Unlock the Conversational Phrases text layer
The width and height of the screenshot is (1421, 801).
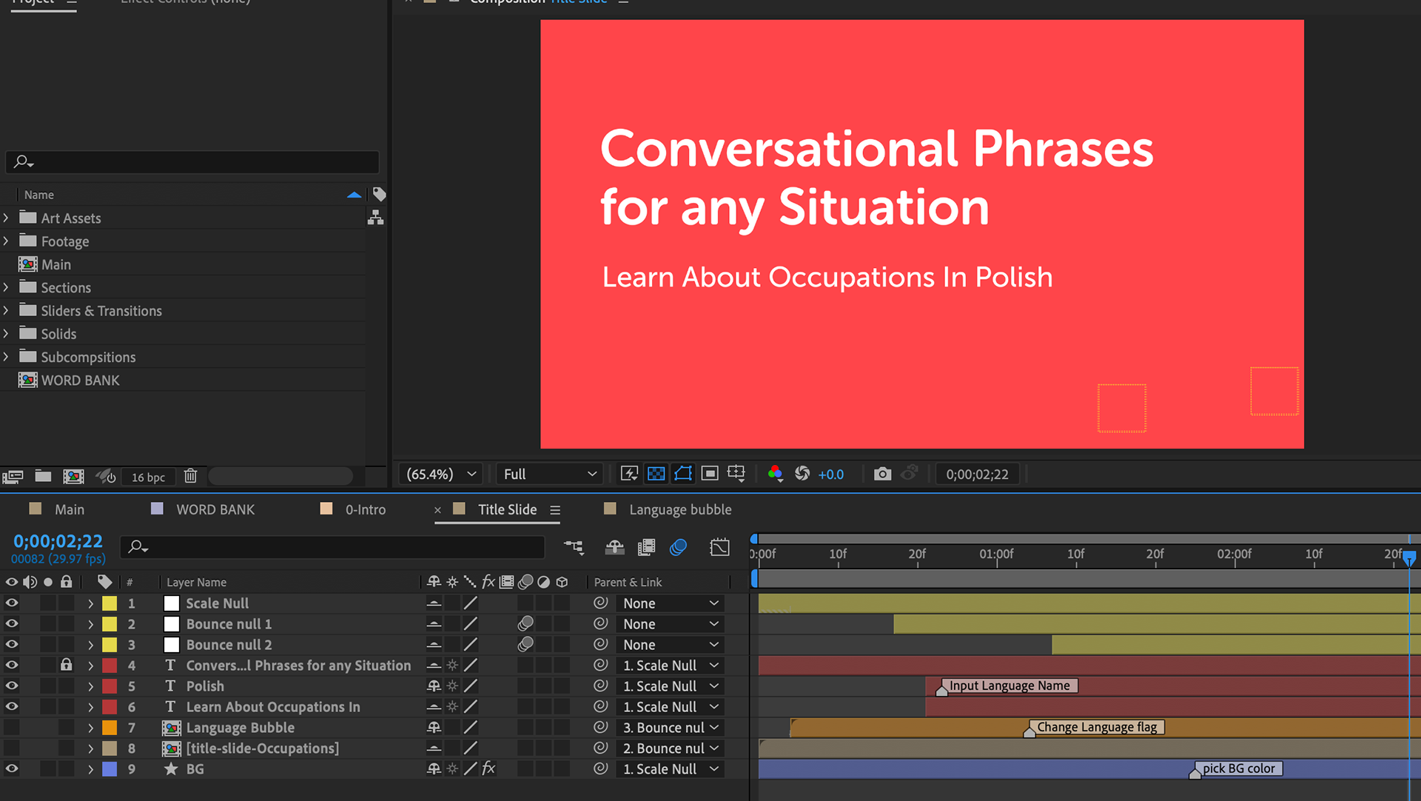(x=67, y=666)
